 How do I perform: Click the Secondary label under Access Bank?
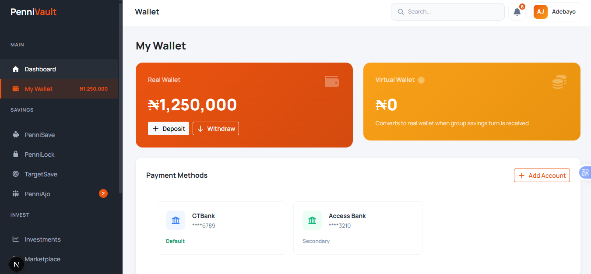(316, 241)
